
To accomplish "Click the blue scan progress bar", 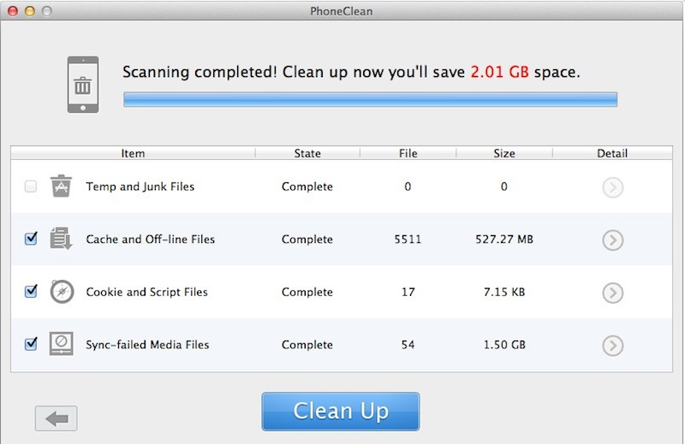I will coord(370,100).
